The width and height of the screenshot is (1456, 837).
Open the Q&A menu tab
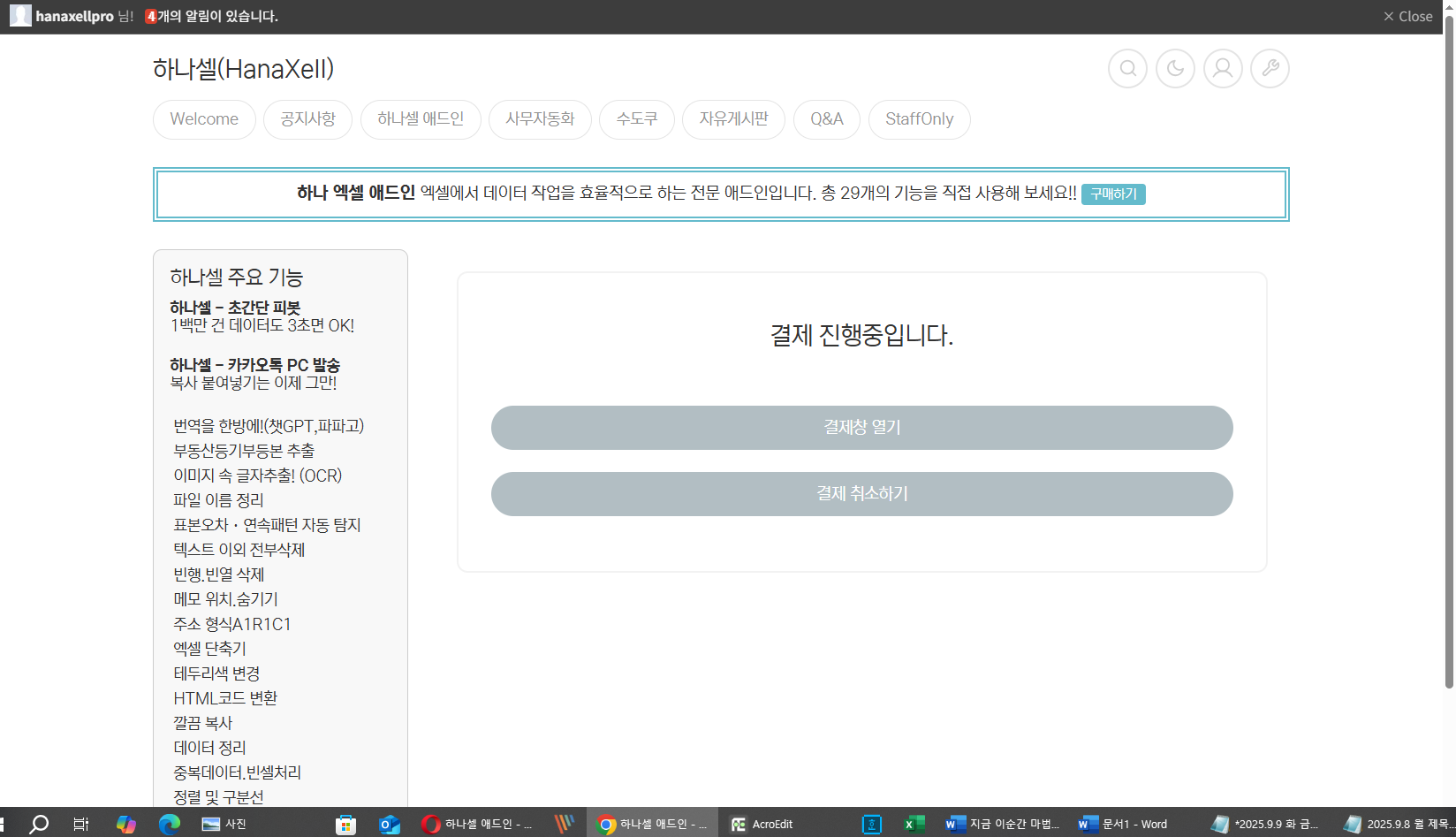pyautogui.click(x=827, y=119)
